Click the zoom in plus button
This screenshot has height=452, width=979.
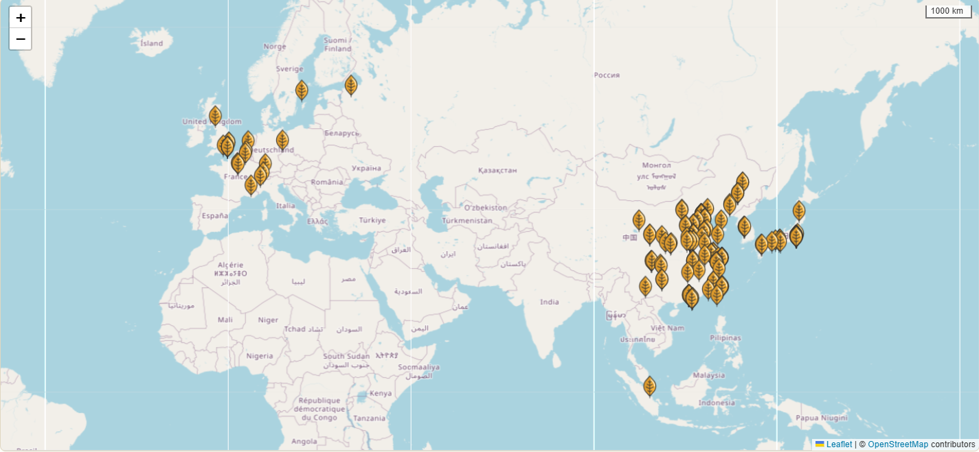point(21,18)
